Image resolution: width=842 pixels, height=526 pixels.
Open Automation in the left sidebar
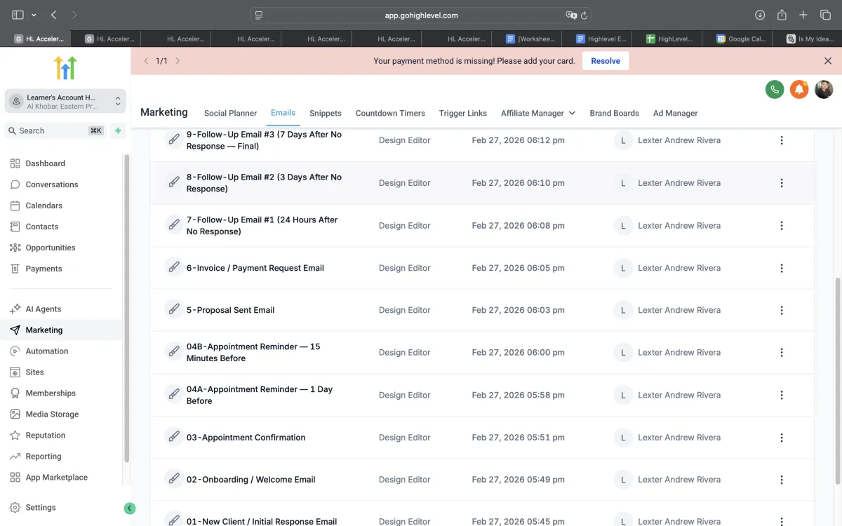tap(47, 351)
